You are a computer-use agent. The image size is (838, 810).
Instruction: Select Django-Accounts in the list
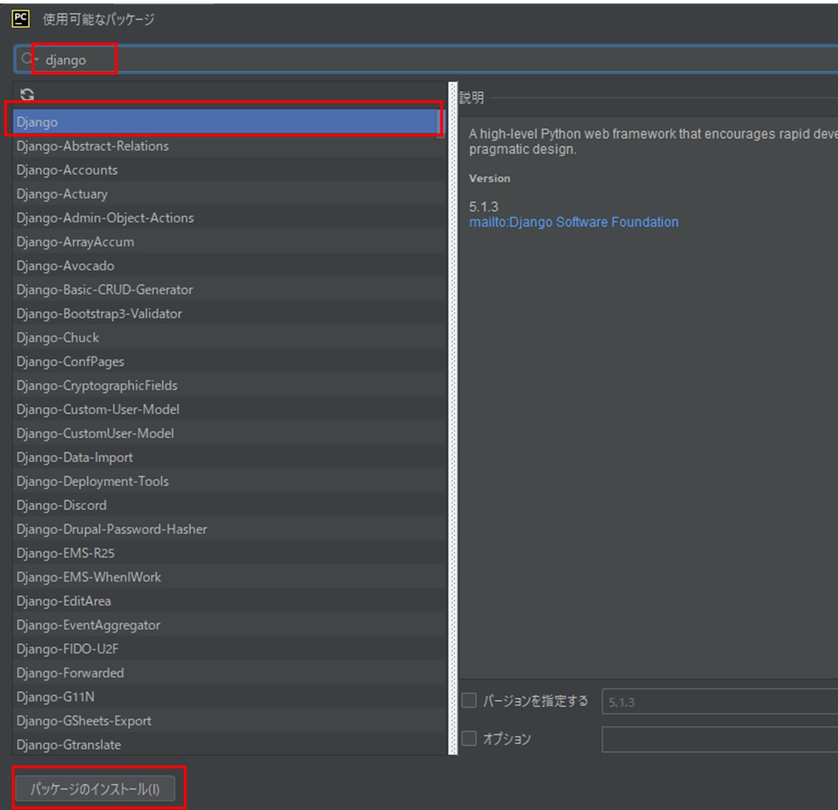229,170
